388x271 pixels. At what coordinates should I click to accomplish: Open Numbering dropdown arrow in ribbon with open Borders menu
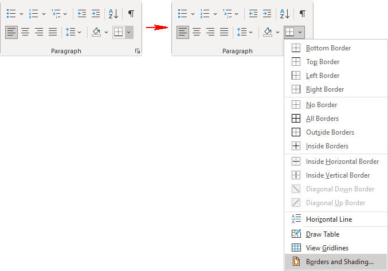pyautogui.click(x=215, y=14)
